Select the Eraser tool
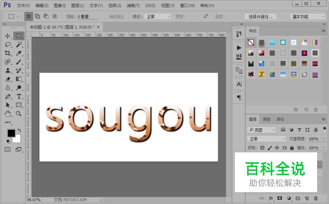Image resolution: width=329 pixels, height=204 pixels. (x=8, y=79)
